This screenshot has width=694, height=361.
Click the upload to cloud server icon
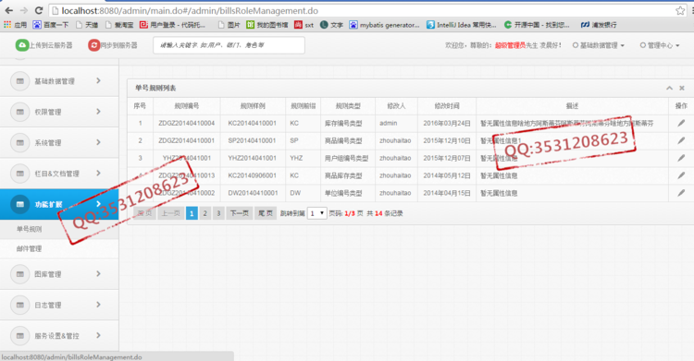[x=21, y=45]
